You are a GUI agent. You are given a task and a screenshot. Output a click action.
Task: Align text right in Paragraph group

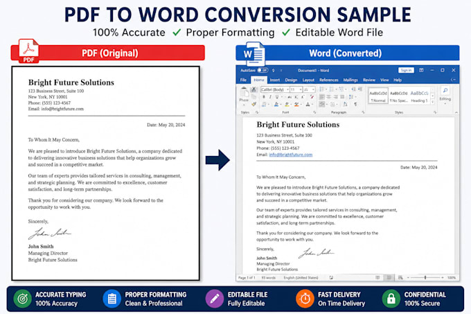[x=335, y=97]
